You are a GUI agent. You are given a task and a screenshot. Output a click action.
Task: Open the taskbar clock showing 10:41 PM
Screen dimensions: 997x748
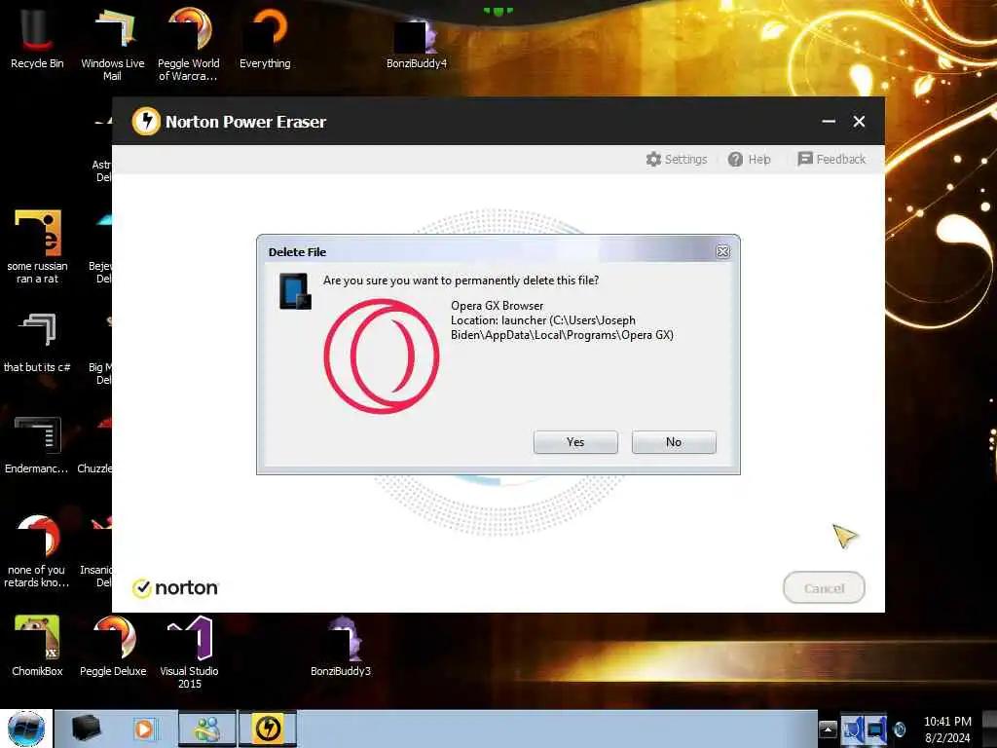[x=947, y=729]
